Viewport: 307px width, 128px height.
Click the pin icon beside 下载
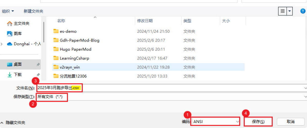(x=38, y=74)
